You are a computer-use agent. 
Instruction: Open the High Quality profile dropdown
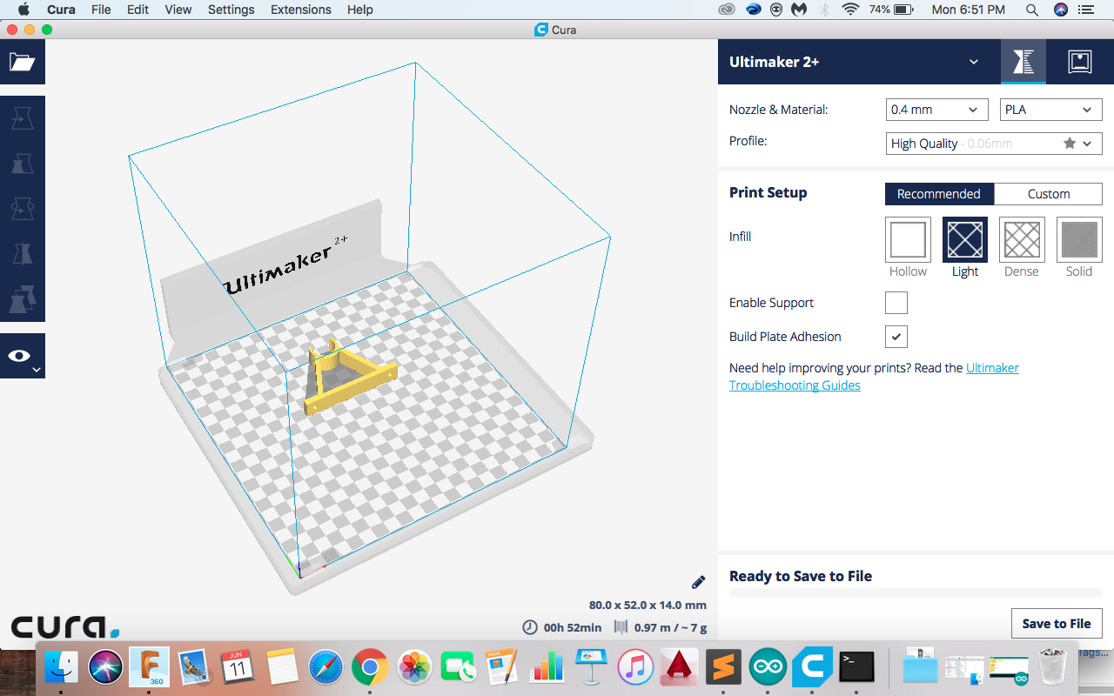click(x=993, y=144)
